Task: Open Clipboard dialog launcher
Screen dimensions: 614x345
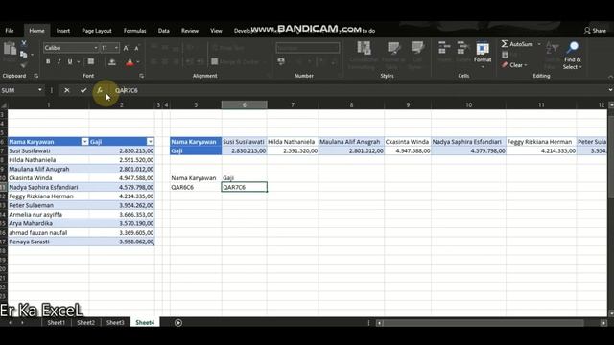Action: point(36,76)
